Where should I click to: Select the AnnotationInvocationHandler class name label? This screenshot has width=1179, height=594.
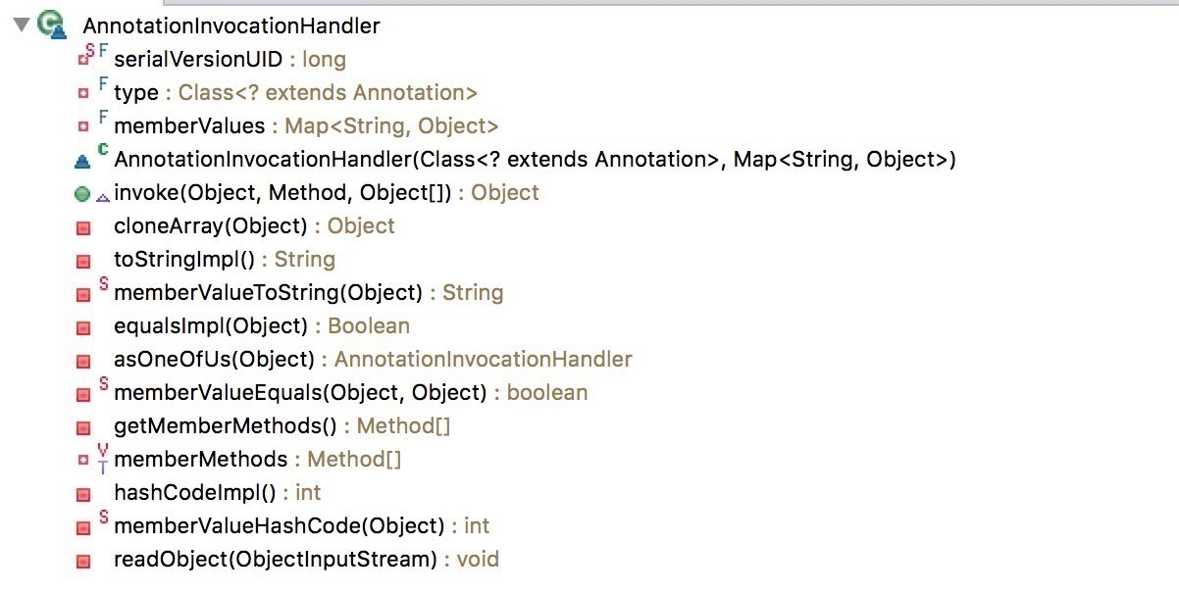tap(231, 26)
